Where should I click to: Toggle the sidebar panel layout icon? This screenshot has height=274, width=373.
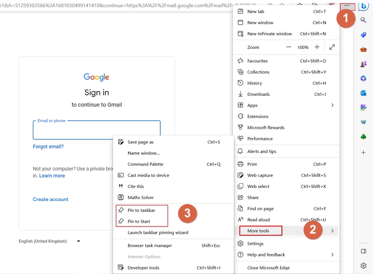coord(363,251)
